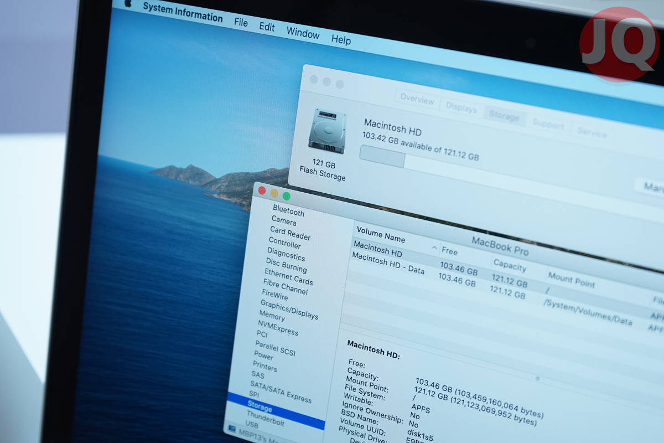
Task: Sort by the Mount Point column header
Action: (571, 280)
